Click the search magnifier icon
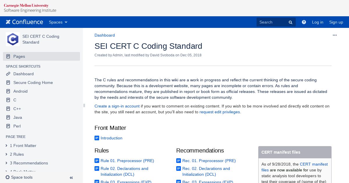Screen dimensions: 349x183 tap(290, 22)
